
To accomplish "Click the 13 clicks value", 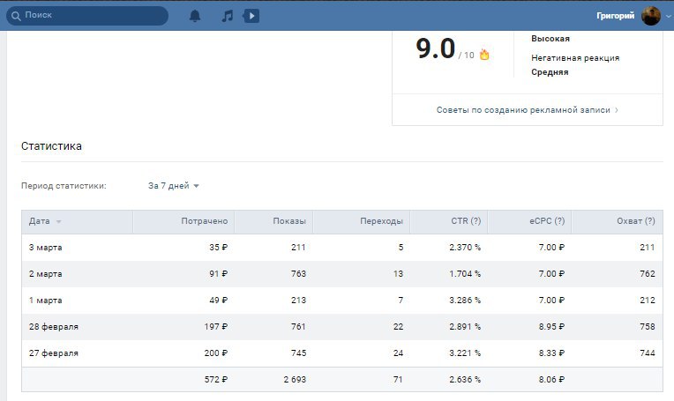I will (398, 274).
